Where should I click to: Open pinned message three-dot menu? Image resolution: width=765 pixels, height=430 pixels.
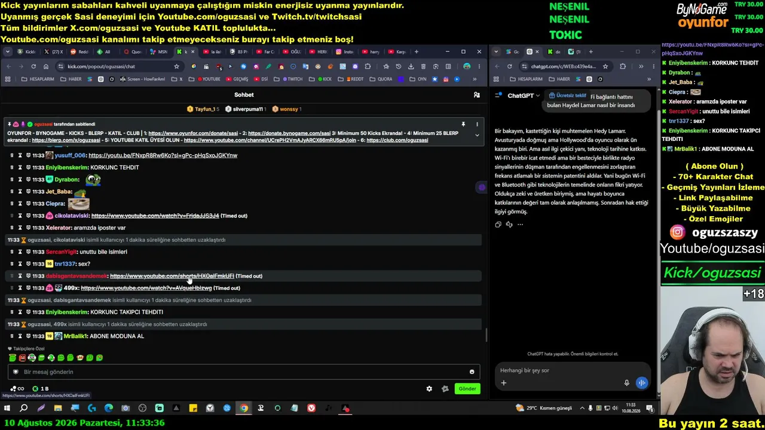pos(477,124)
